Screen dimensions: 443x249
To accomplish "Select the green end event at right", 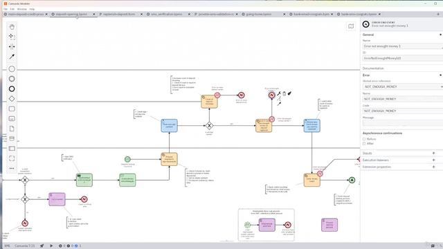I will pyautogui.click(x=352, y=180).
